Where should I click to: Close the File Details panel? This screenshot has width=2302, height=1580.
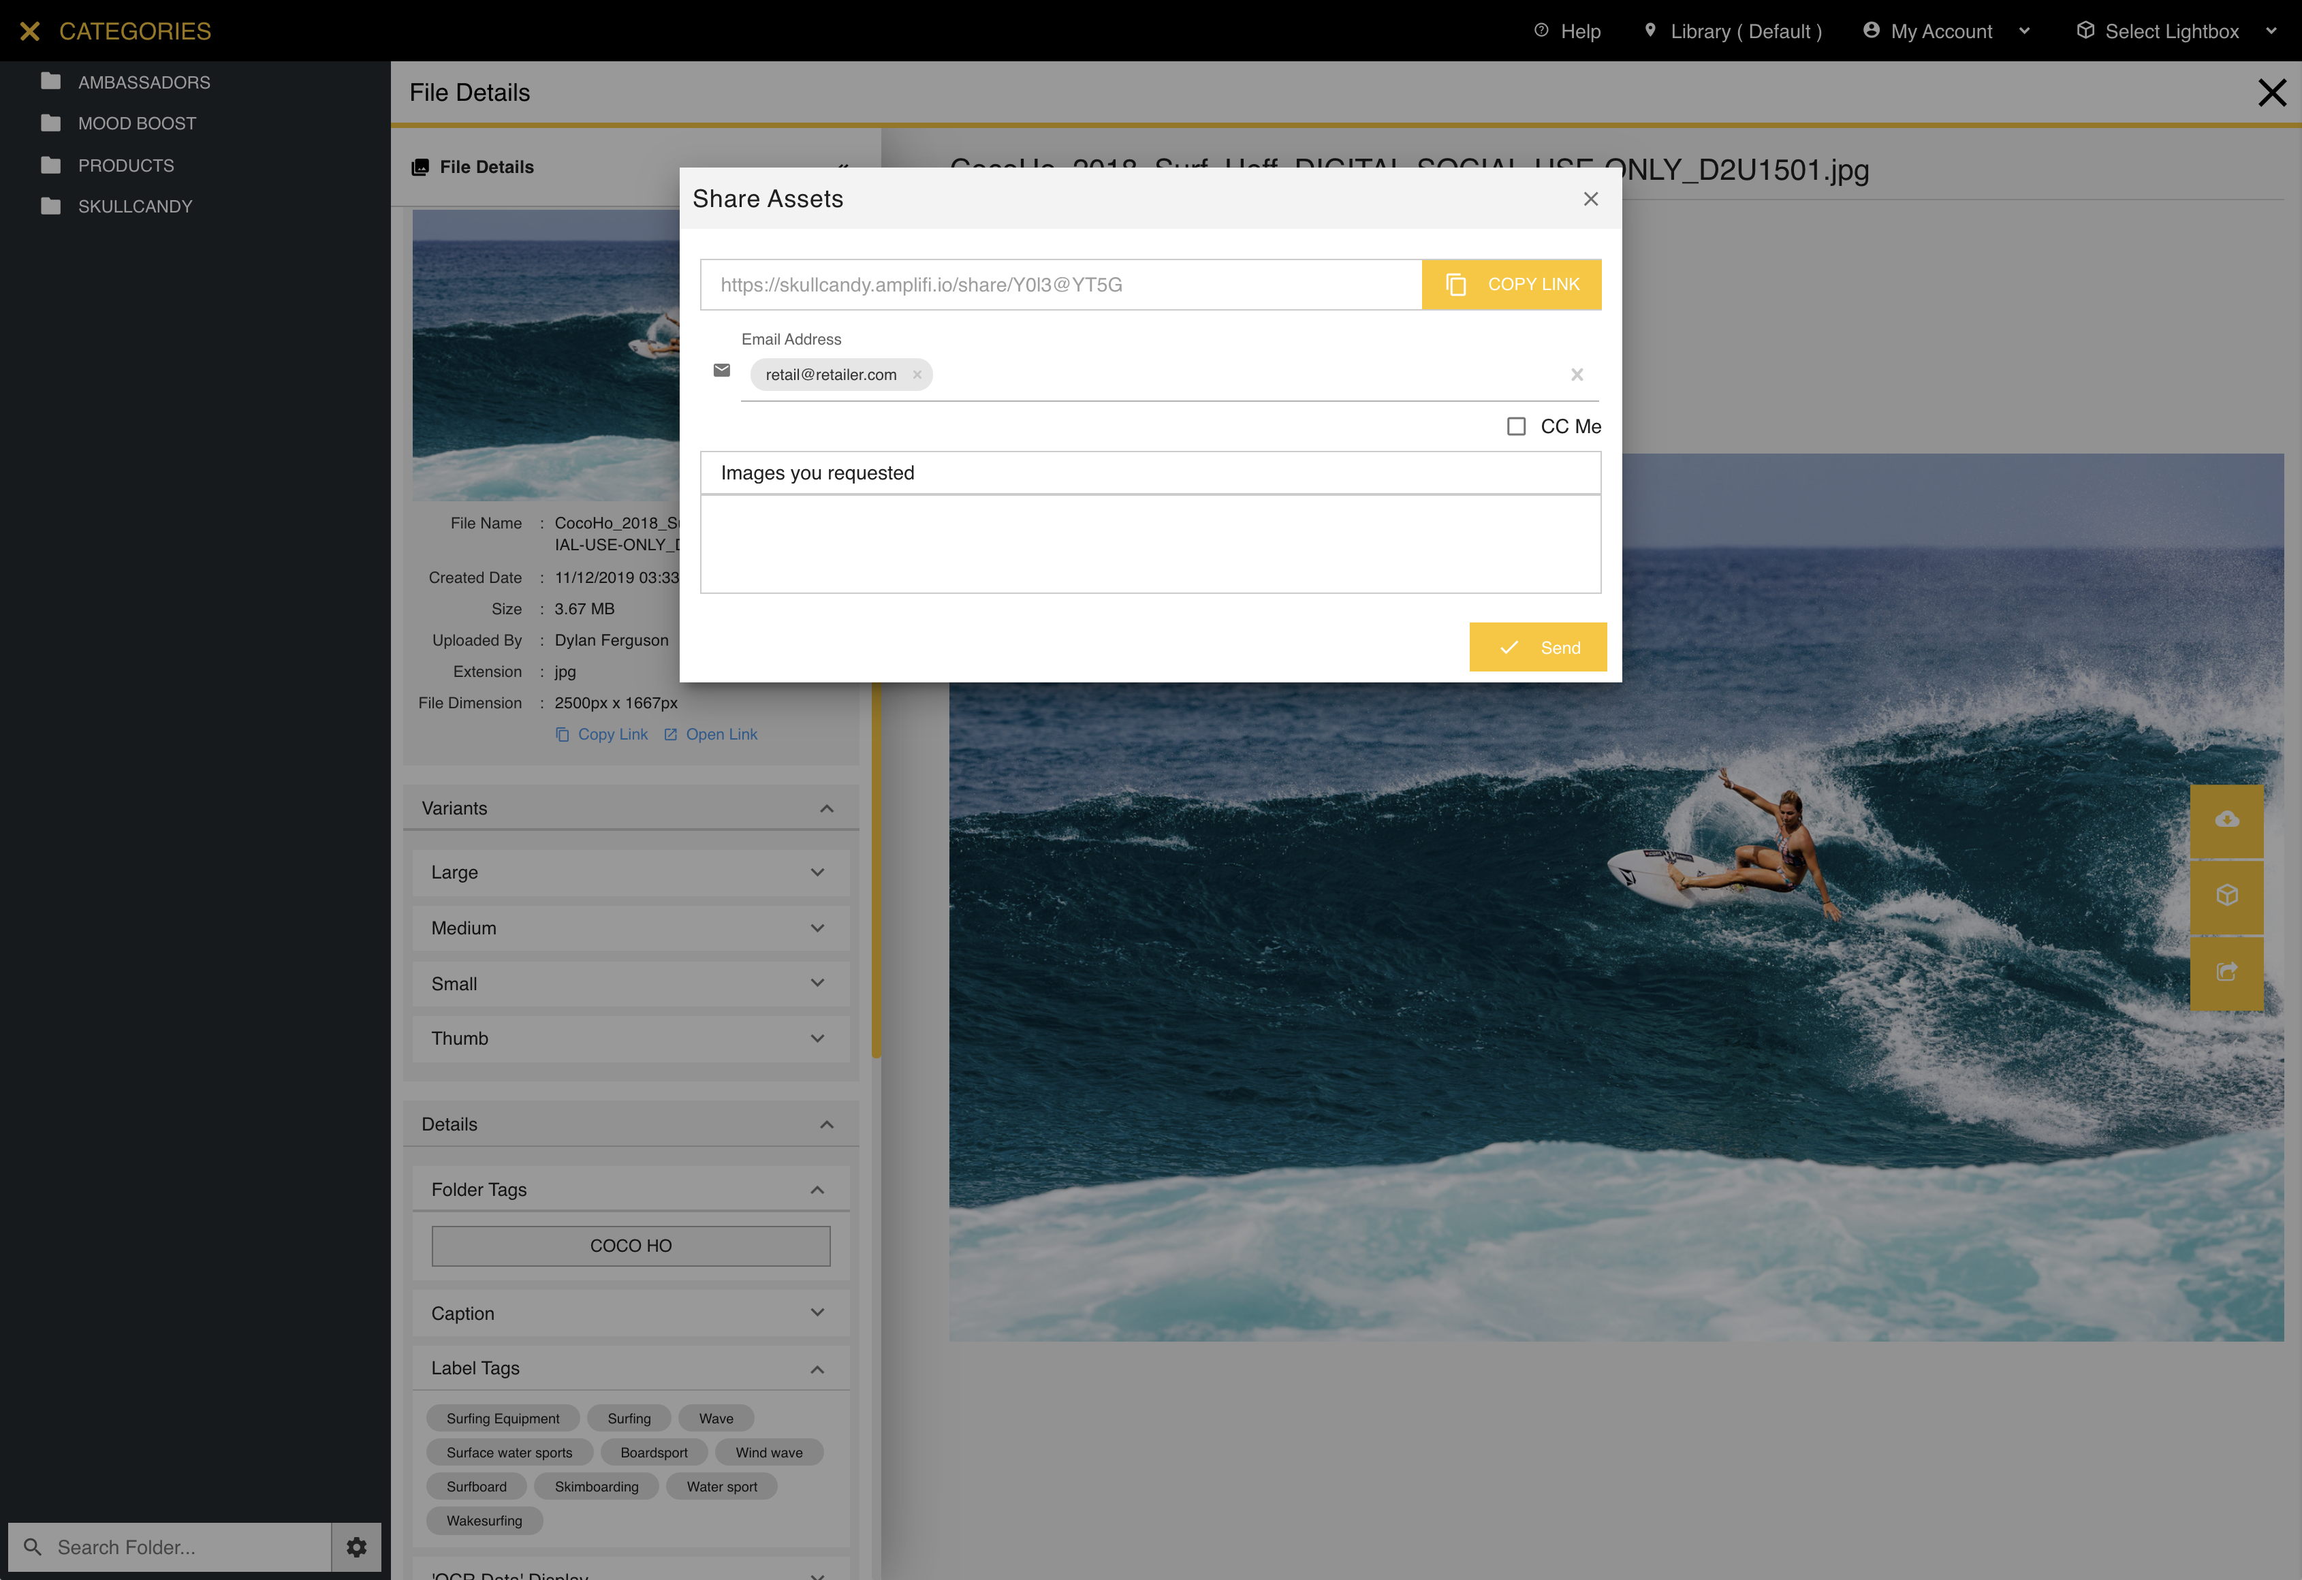2271,93
